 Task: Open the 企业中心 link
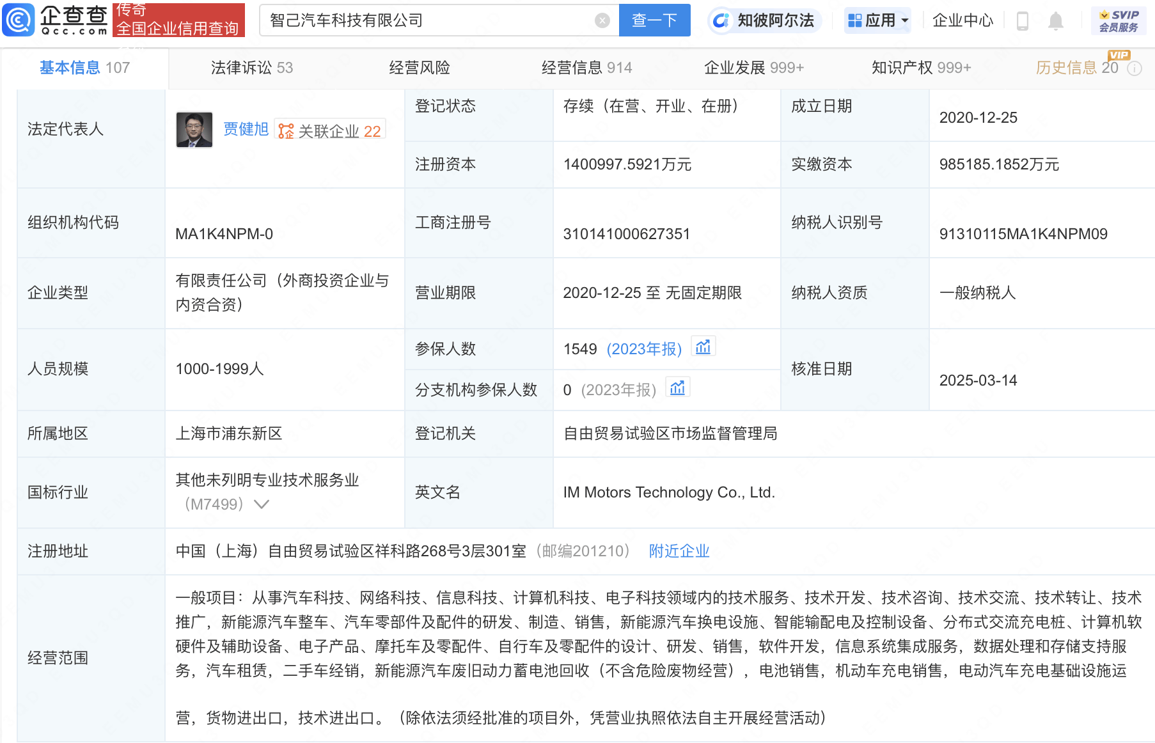962,20
